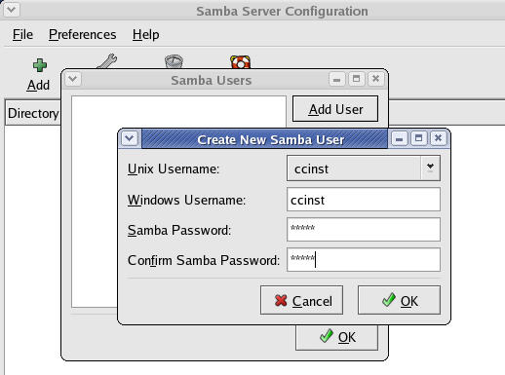Expand the Unix Username dropdown arrow

coord(430,168)
